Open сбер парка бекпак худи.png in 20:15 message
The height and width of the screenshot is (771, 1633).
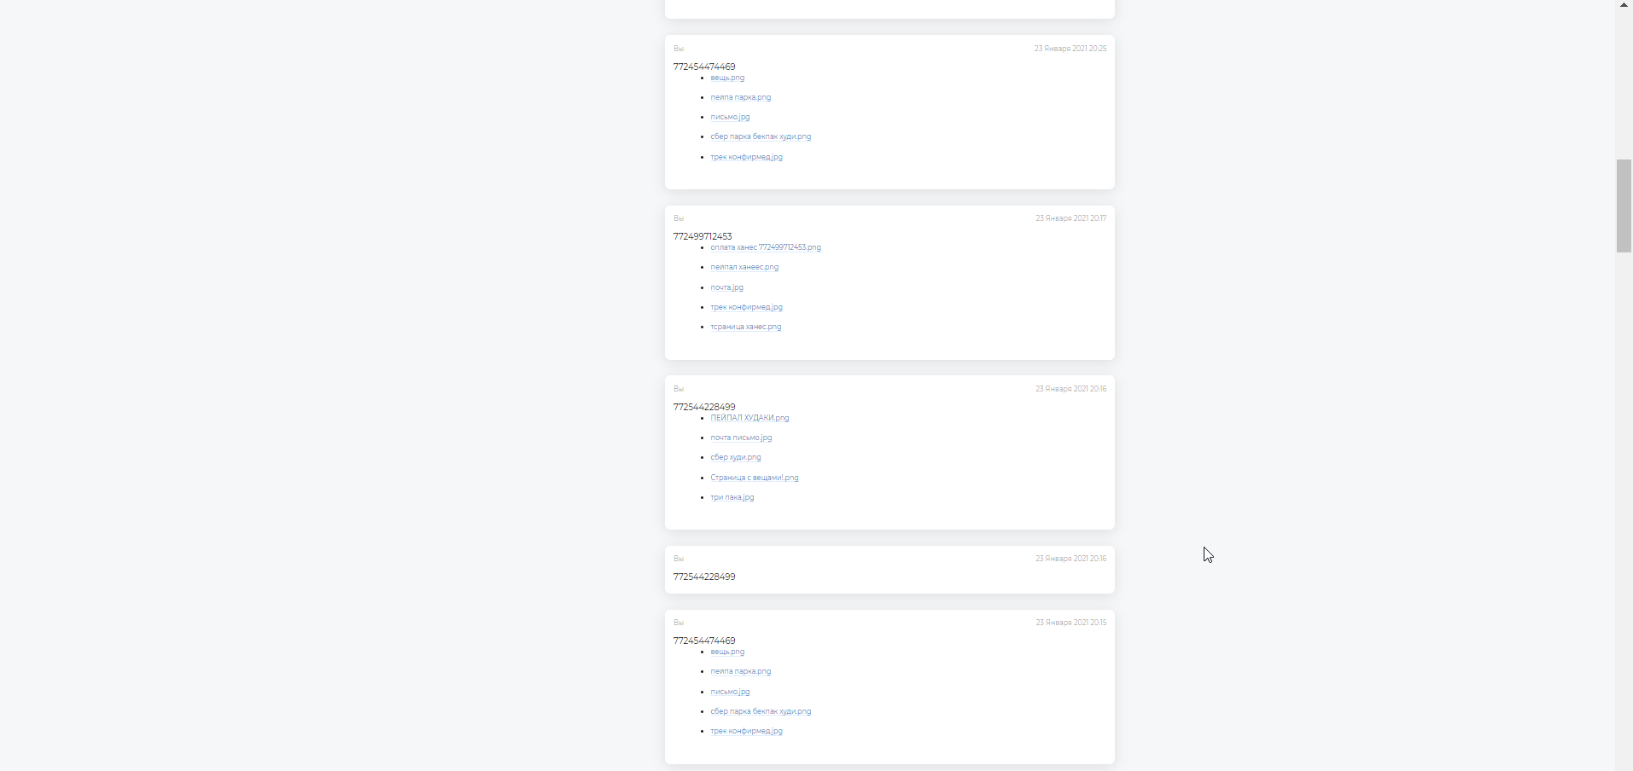(761, 711)
